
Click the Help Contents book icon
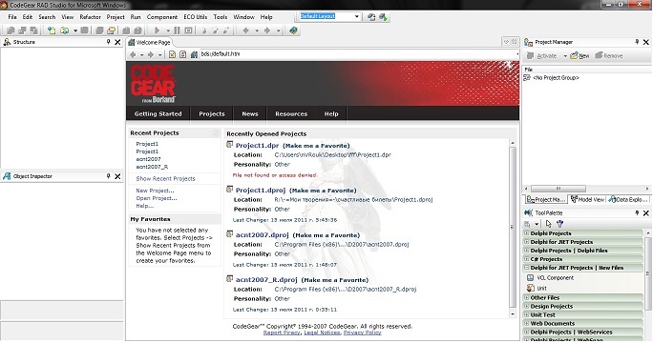click(x=294, y=30)
